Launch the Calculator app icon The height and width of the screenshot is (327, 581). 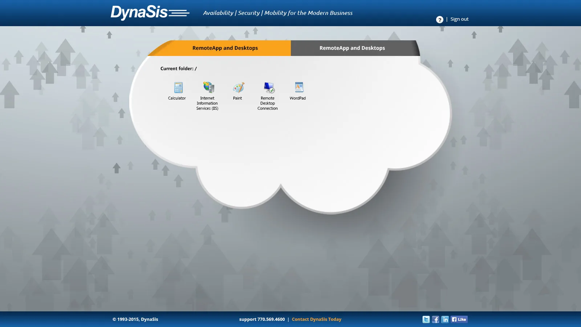coord(178,88)
